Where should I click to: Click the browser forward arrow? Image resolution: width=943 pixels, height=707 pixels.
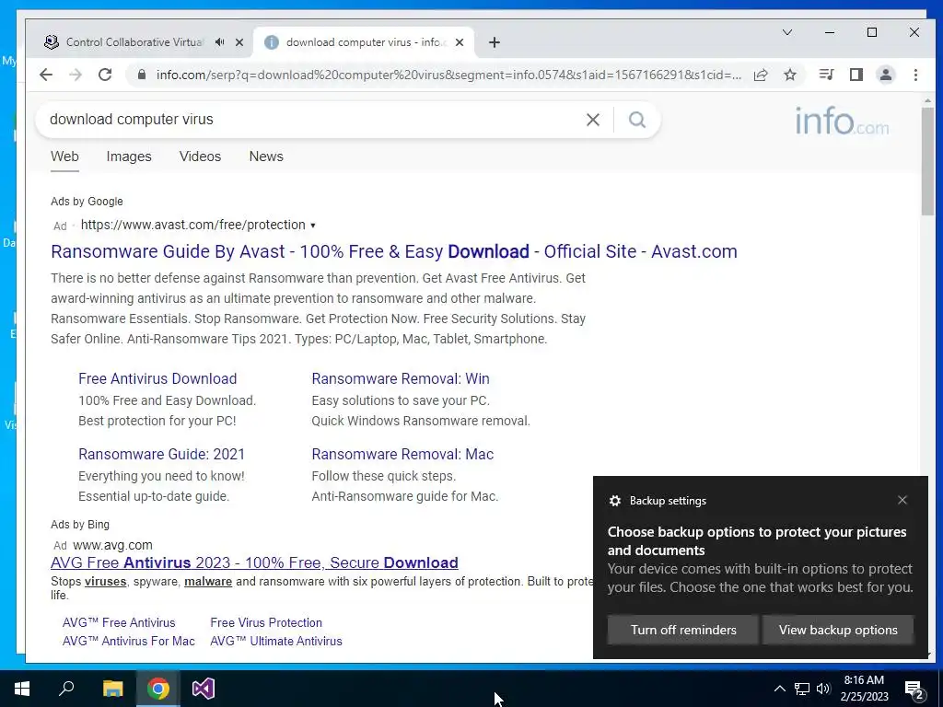pyautogui.click(x=76, y=75)
